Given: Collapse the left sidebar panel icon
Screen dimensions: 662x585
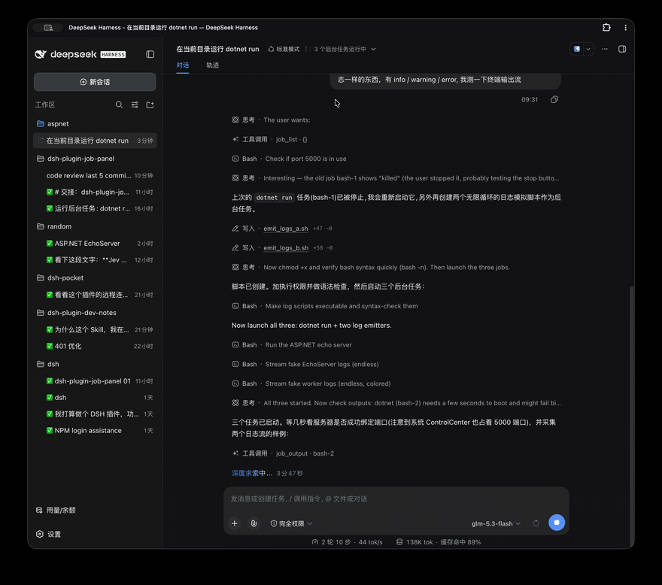Looking at the screenshot, I should pyautogui.click(x=150, y=54).
